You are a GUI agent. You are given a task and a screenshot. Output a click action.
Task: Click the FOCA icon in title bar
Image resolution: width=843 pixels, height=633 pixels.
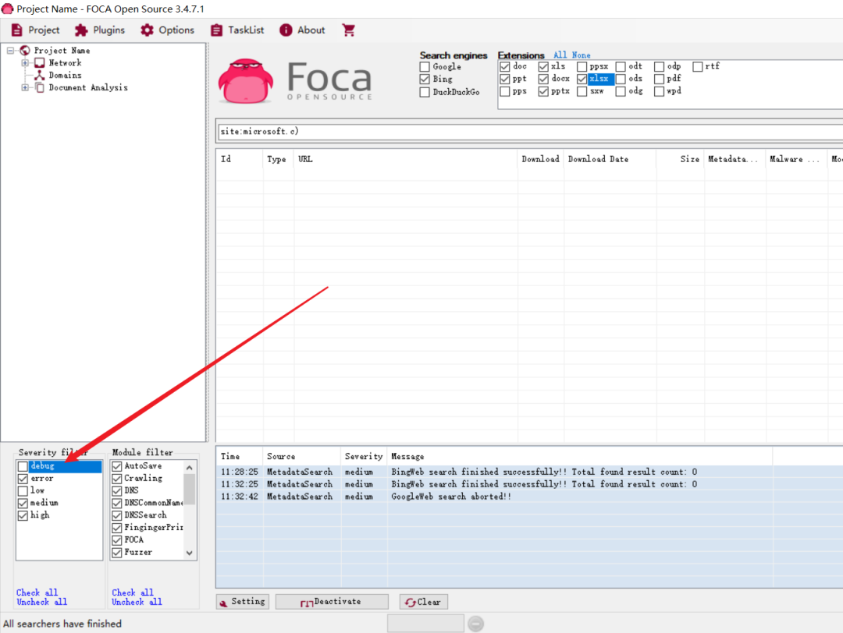point(8,9)
